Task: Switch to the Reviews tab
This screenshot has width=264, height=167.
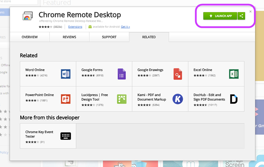Action: 69,37
